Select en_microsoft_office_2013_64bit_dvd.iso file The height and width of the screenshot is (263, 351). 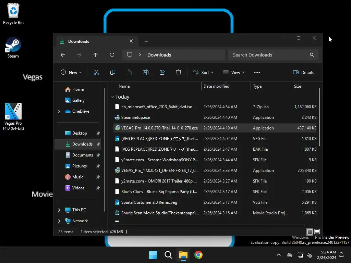click(x=215, y=107)
